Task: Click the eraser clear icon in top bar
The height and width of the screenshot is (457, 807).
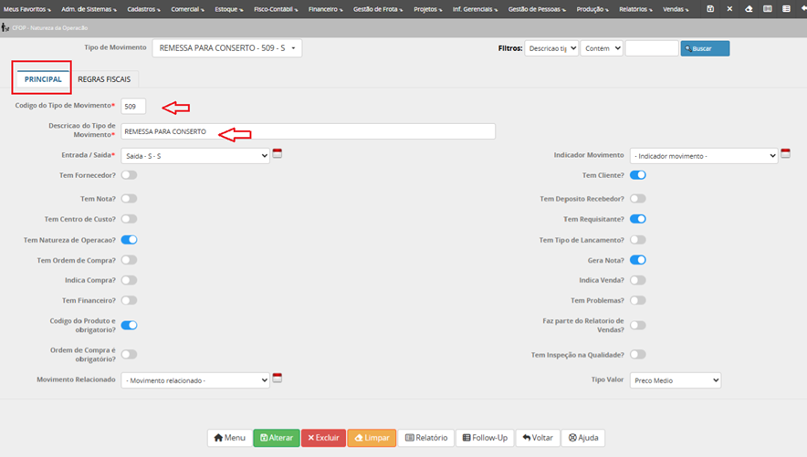Action: pos(749,8)
